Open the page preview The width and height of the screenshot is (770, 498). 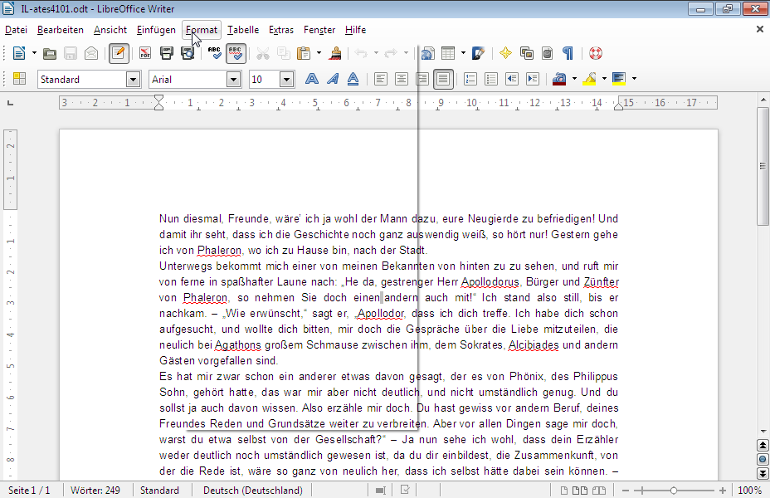coord(188,53)
